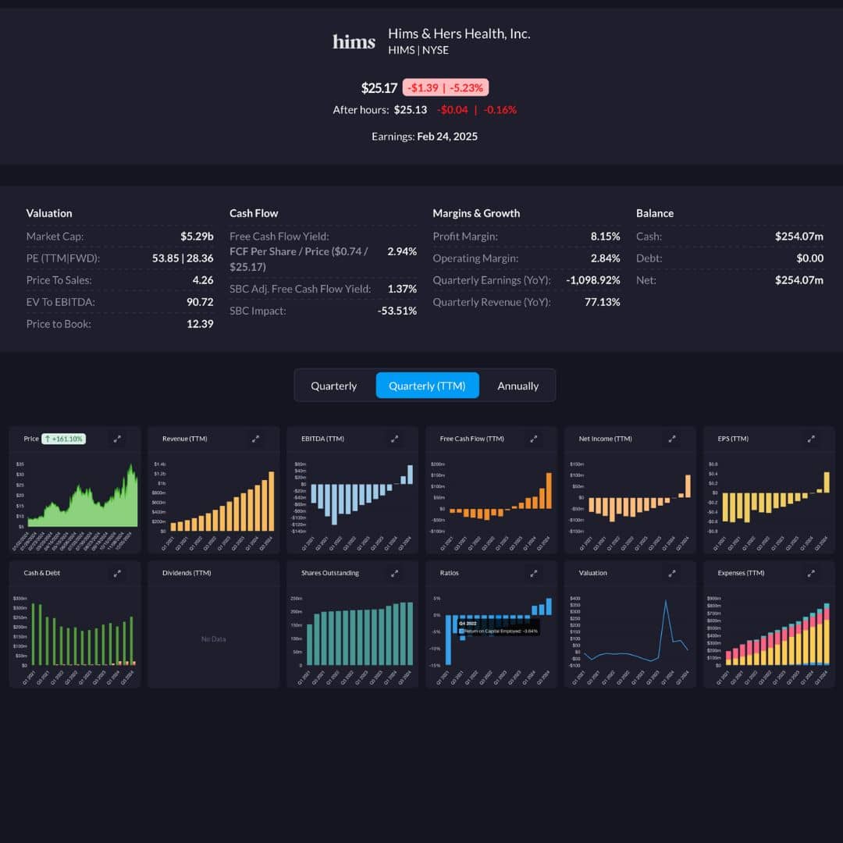The image size is (843, 843).
Task: Click the HIMS | NYSE ticker text
Action: [x=418, y=50]
